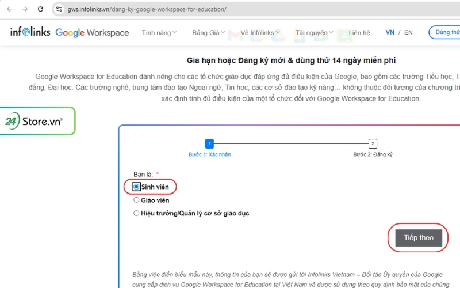Click the Bước 2: Đăng ký label
The width and height of the screenshot is (460, 288).
(373, 154)
